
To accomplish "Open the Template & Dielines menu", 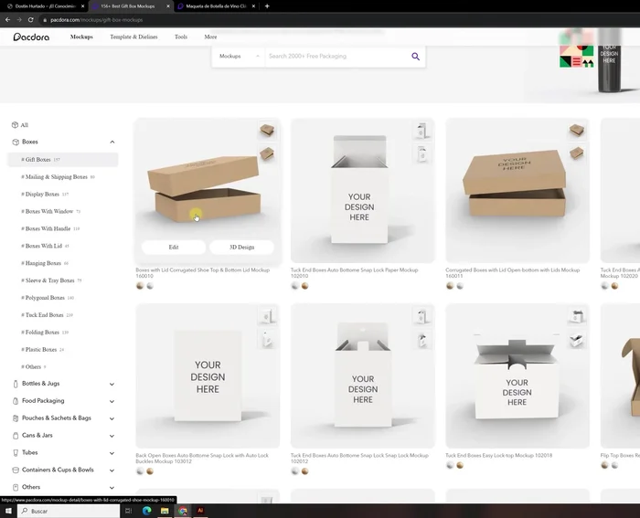I will click(x=133, y=37).
